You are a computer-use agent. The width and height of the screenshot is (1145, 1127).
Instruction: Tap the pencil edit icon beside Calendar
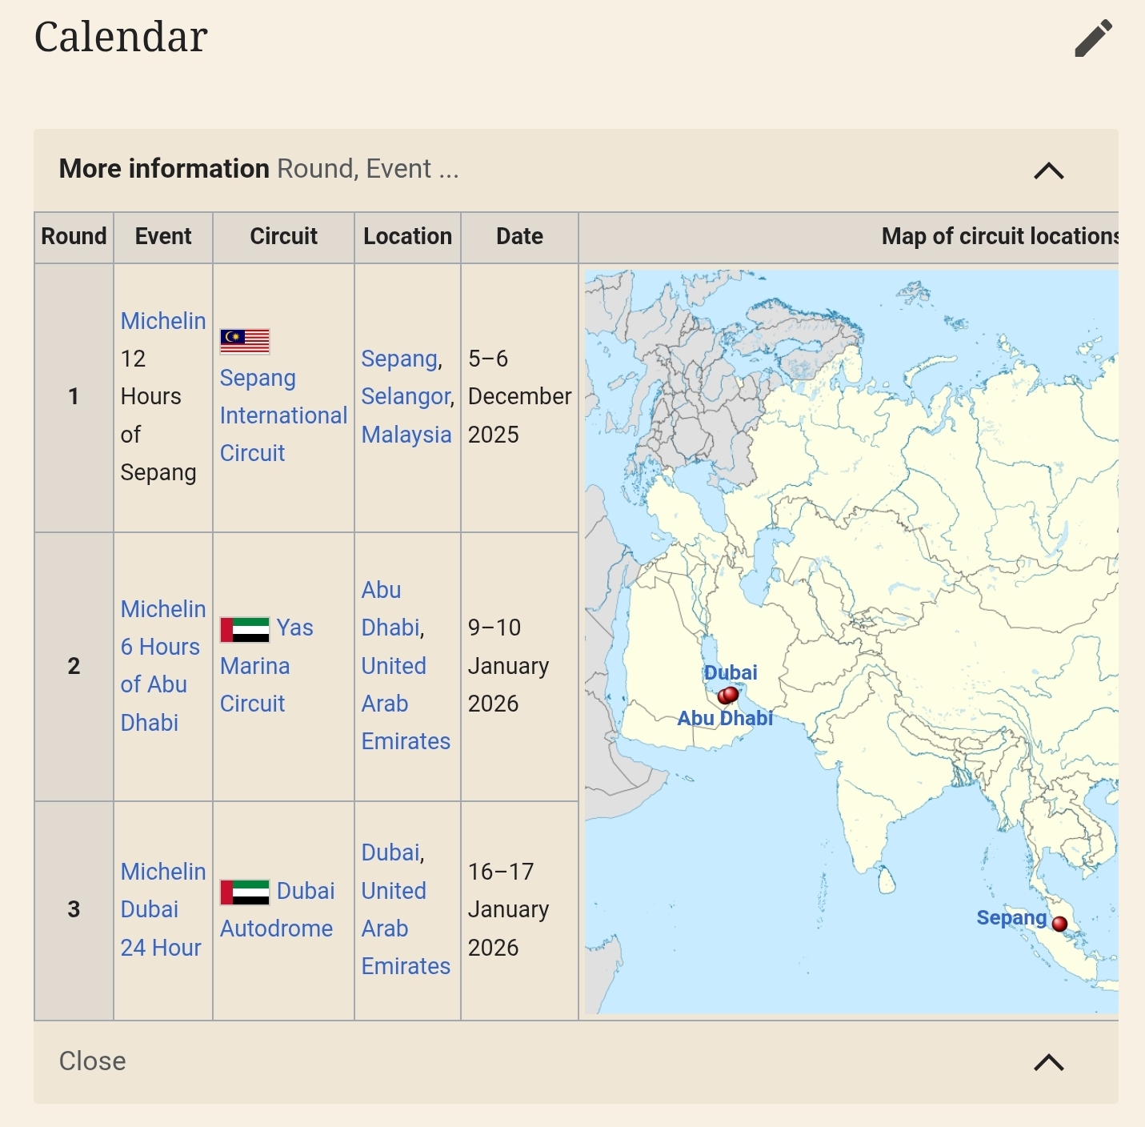[x=1093, y=38]
